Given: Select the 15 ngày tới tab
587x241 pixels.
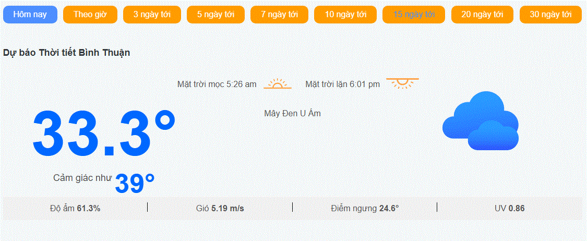Looking at the screenshot, I should 414,15.
